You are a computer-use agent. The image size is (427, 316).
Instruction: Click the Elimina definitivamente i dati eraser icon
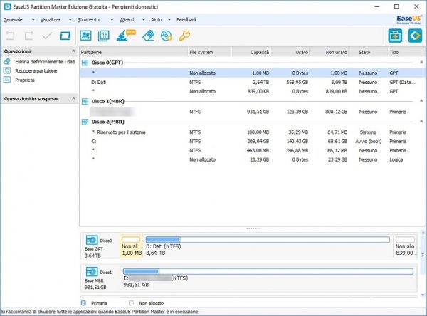(7, 62)
